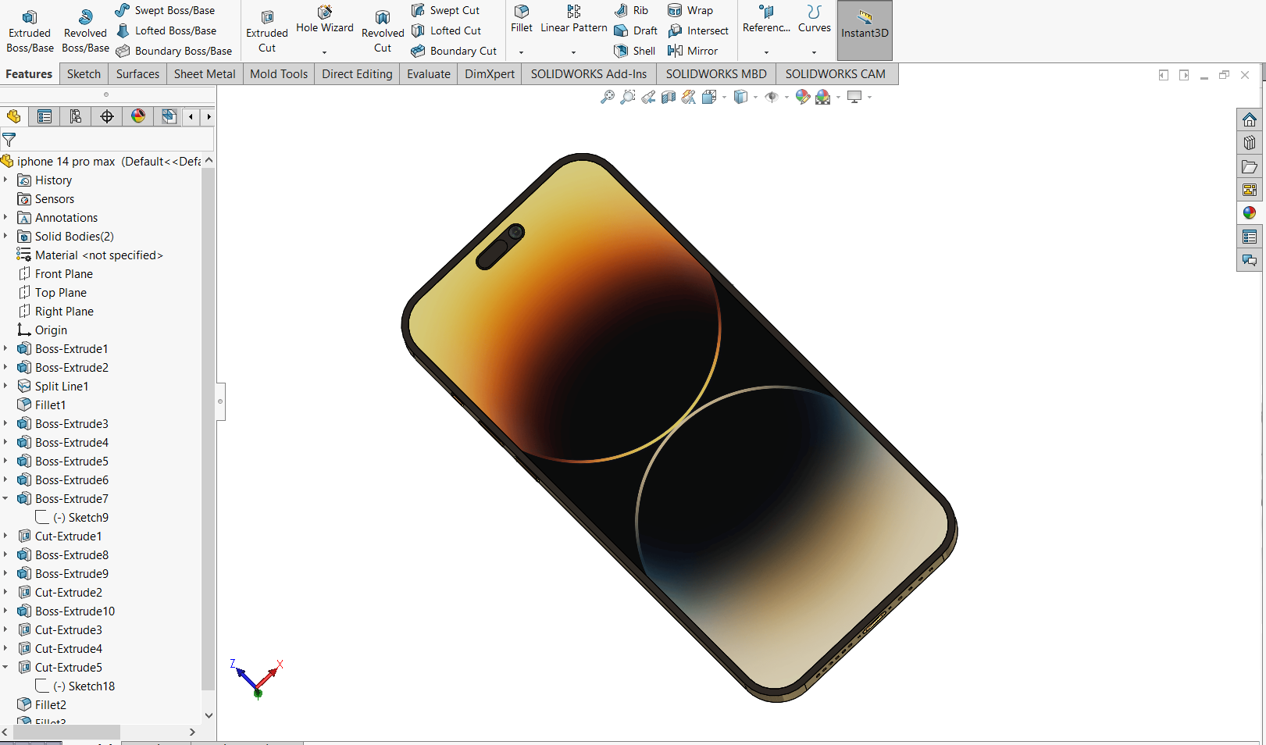Open the ConfigurationManager tab
Screen dimensions: 1266x745
[76, 116]
